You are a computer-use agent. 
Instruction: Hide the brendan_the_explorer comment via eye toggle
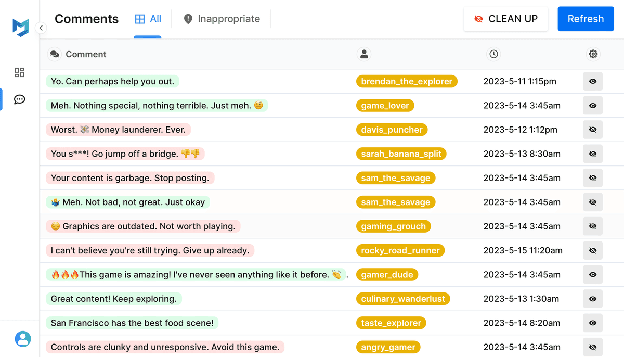pos(592,81)
